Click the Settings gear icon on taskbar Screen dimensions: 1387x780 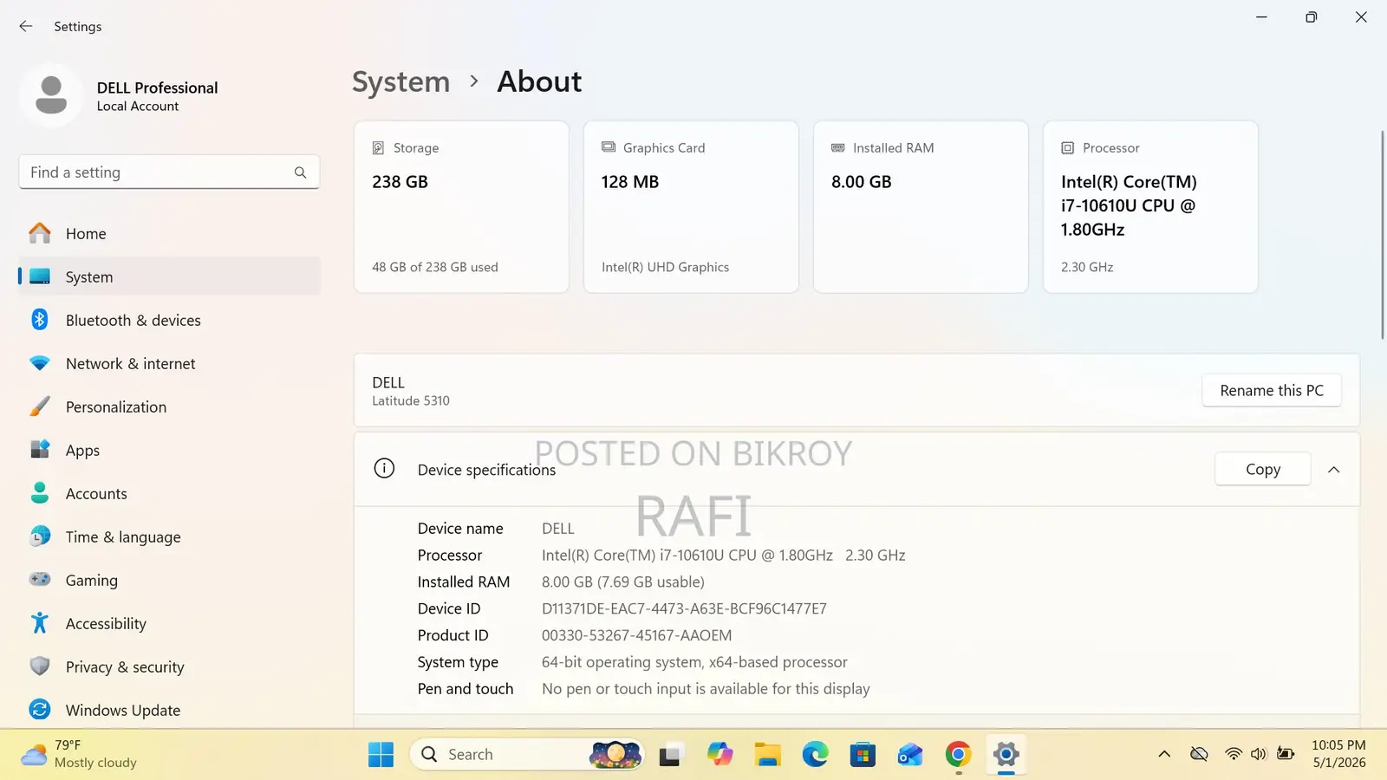tap(1006, 755)
